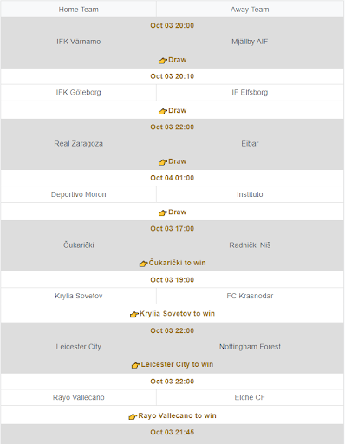Click the Rayo Vallecano to win tip text
This screenshot has height=444, width=345.
coord(177,415)
